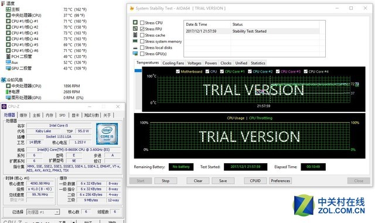Switch to the Statistics tab
This screenshot has width=375, height=223.
[258, 63]
